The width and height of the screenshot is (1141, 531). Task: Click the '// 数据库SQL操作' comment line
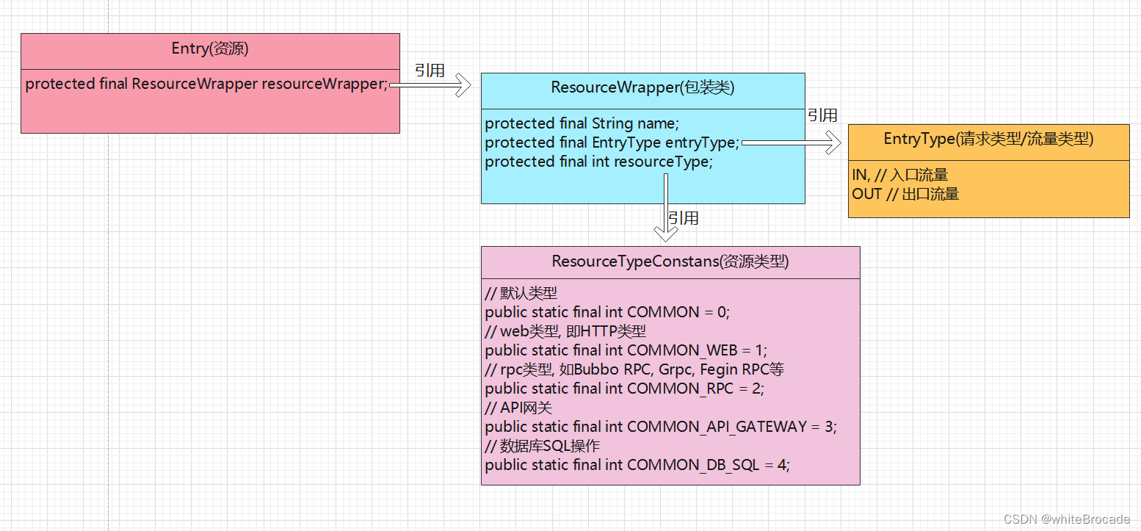point(543,446)
